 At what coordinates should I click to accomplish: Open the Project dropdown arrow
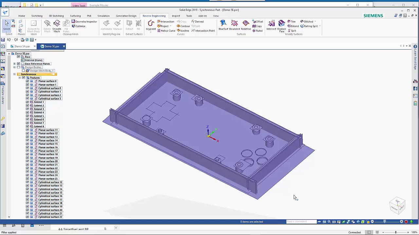pyautogui.click(x=171, y=26)
